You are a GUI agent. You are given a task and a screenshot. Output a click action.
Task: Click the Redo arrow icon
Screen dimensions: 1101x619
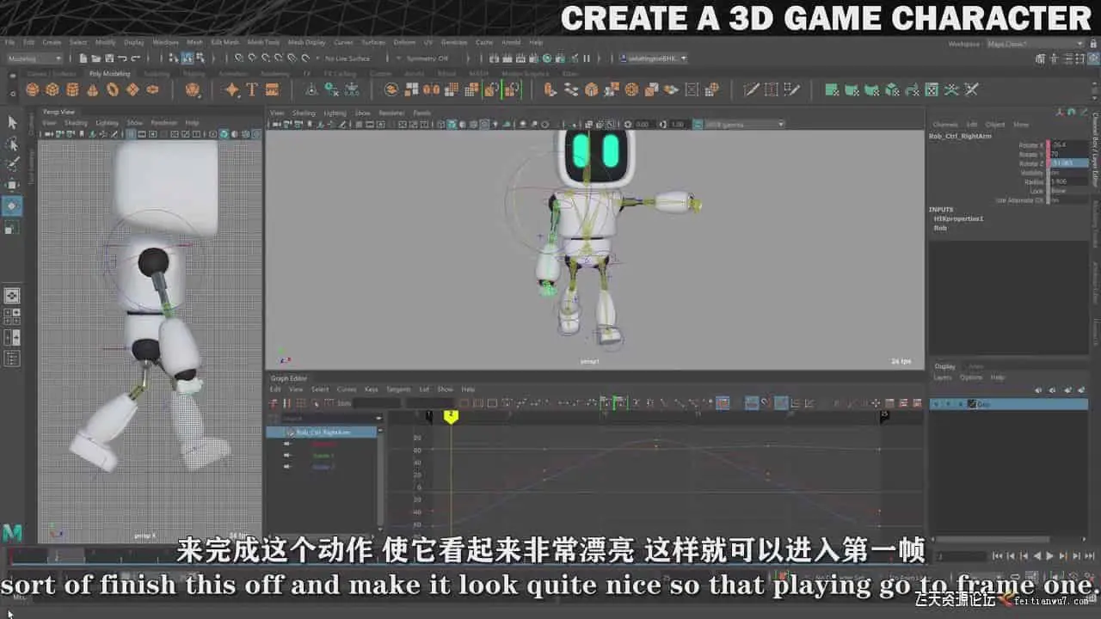[135, 58]
